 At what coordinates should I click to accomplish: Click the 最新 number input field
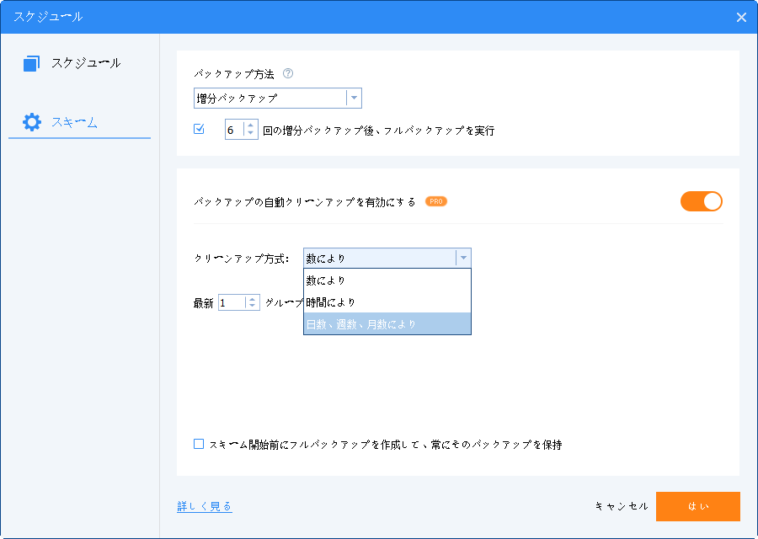point(232,302)
